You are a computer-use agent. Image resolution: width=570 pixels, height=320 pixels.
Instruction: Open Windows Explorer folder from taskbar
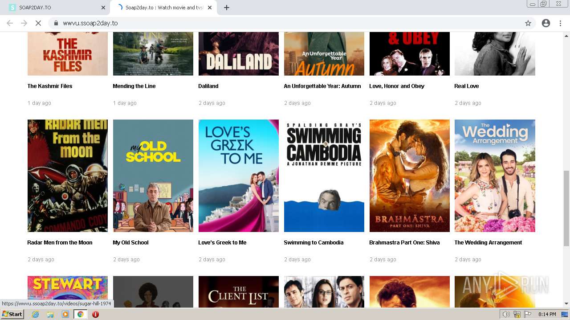click(50, 314)
